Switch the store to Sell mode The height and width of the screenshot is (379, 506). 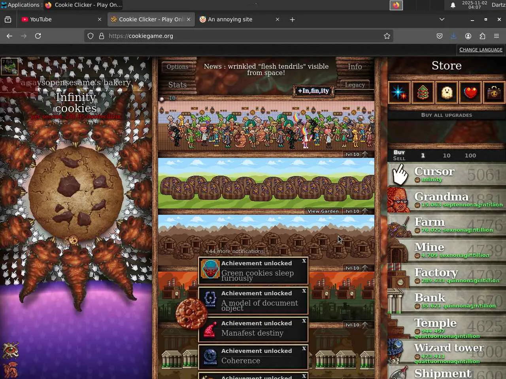(x=399, y=158)
